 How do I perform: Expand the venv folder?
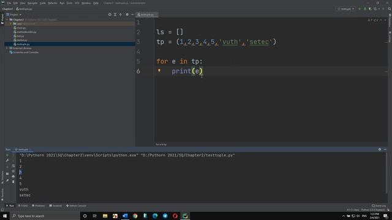[x=10, y=24]
